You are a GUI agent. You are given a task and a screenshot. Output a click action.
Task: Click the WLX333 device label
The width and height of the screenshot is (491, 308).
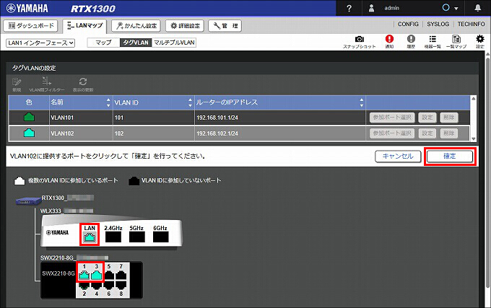click(x=66, y=211)
